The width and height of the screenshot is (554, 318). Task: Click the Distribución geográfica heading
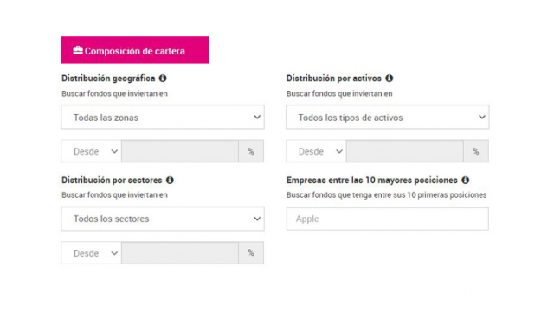[x=108, y=79]
